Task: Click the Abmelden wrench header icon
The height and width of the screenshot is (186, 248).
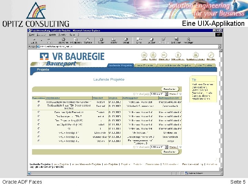Action: click(x=211, y=55)
